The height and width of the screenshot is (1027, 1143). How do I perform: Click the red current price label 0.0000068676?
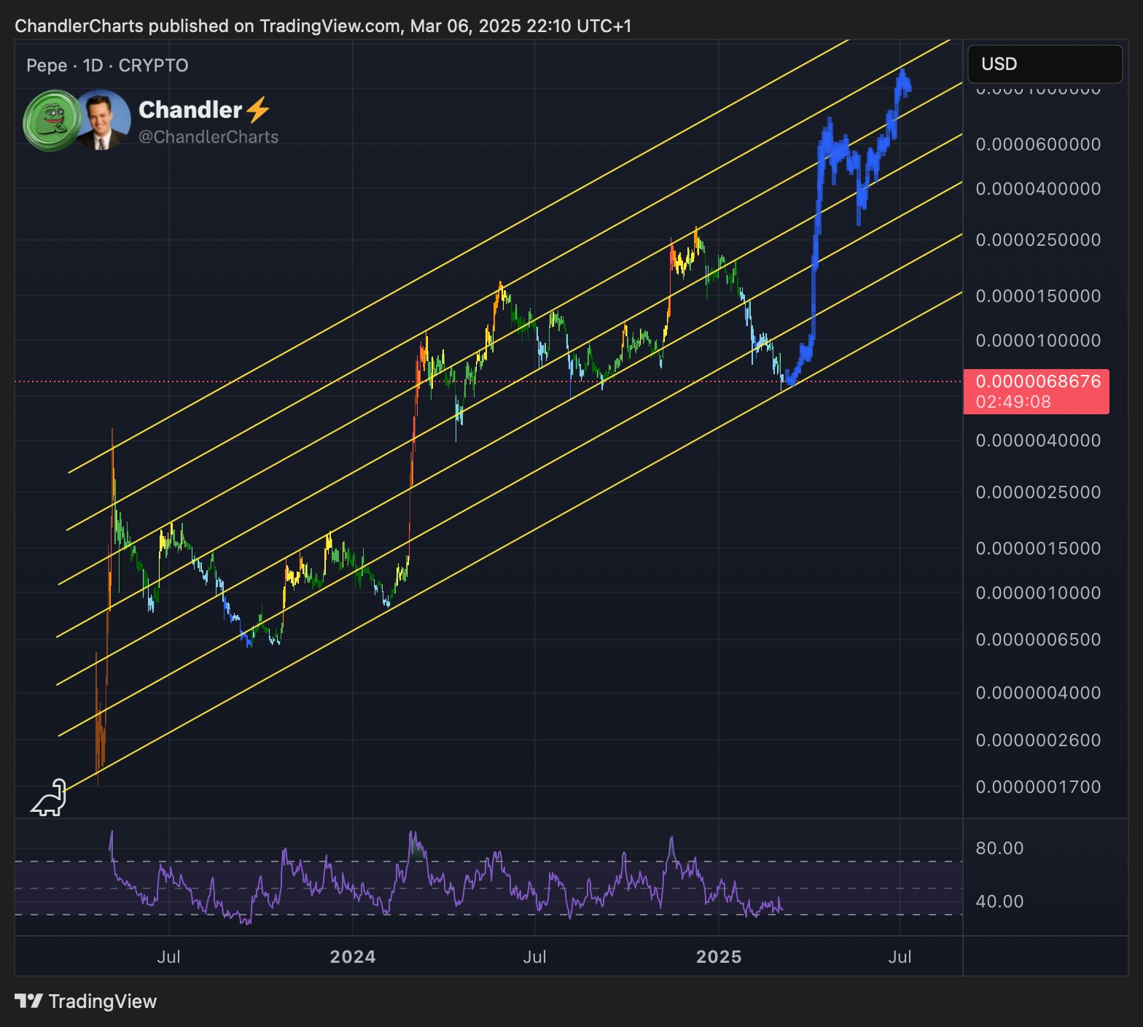tap(1037, 381)
